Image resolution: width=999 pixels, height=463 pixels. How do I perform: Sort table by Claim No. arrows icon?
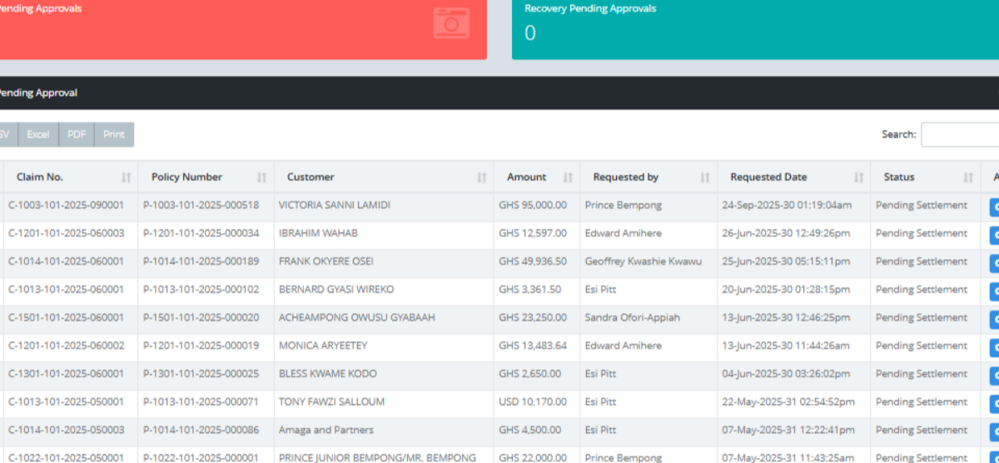(127, 177)
